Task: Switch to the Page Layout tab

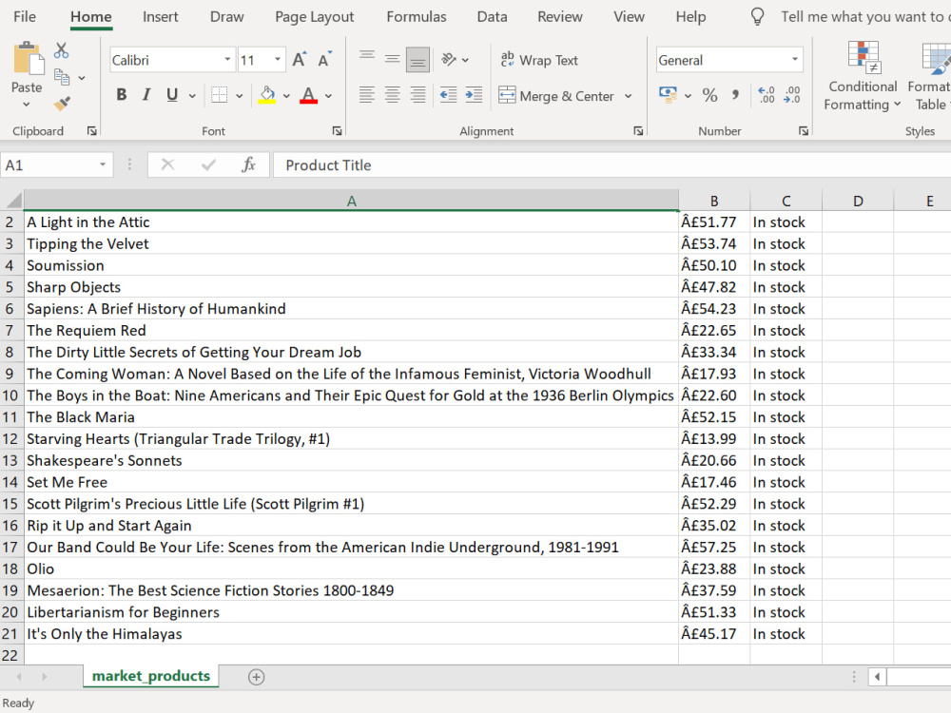Action: (314, 16)
